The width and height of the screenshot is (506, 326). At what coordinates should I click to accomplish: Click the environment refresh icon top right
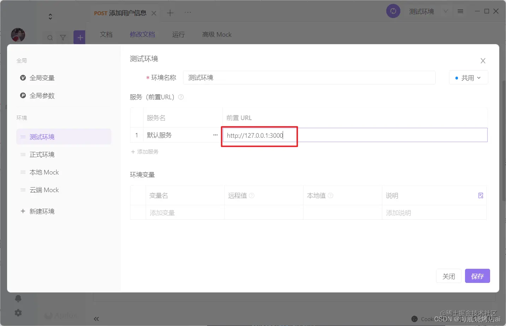click(393, 11)
